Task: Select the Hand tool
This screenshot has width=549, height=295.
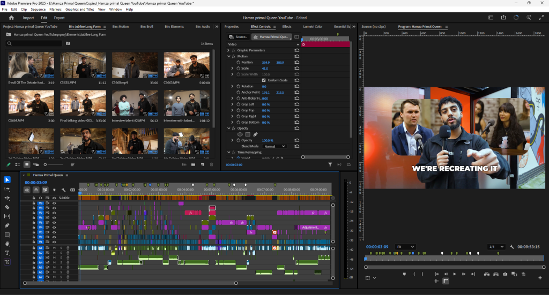Action: pyautogui.click(x=7, y=244)
